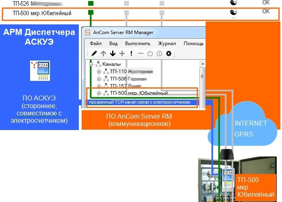Screen dimensions: 282x202
Task: Click the electricity meter icon in АСКУЭ panel
Action: tap(40, 71)
